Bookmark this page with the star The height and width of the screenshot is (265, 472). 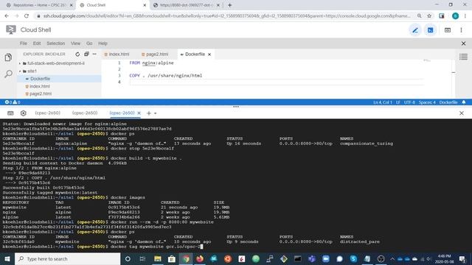pyautogui.click(x=429, y=16)
